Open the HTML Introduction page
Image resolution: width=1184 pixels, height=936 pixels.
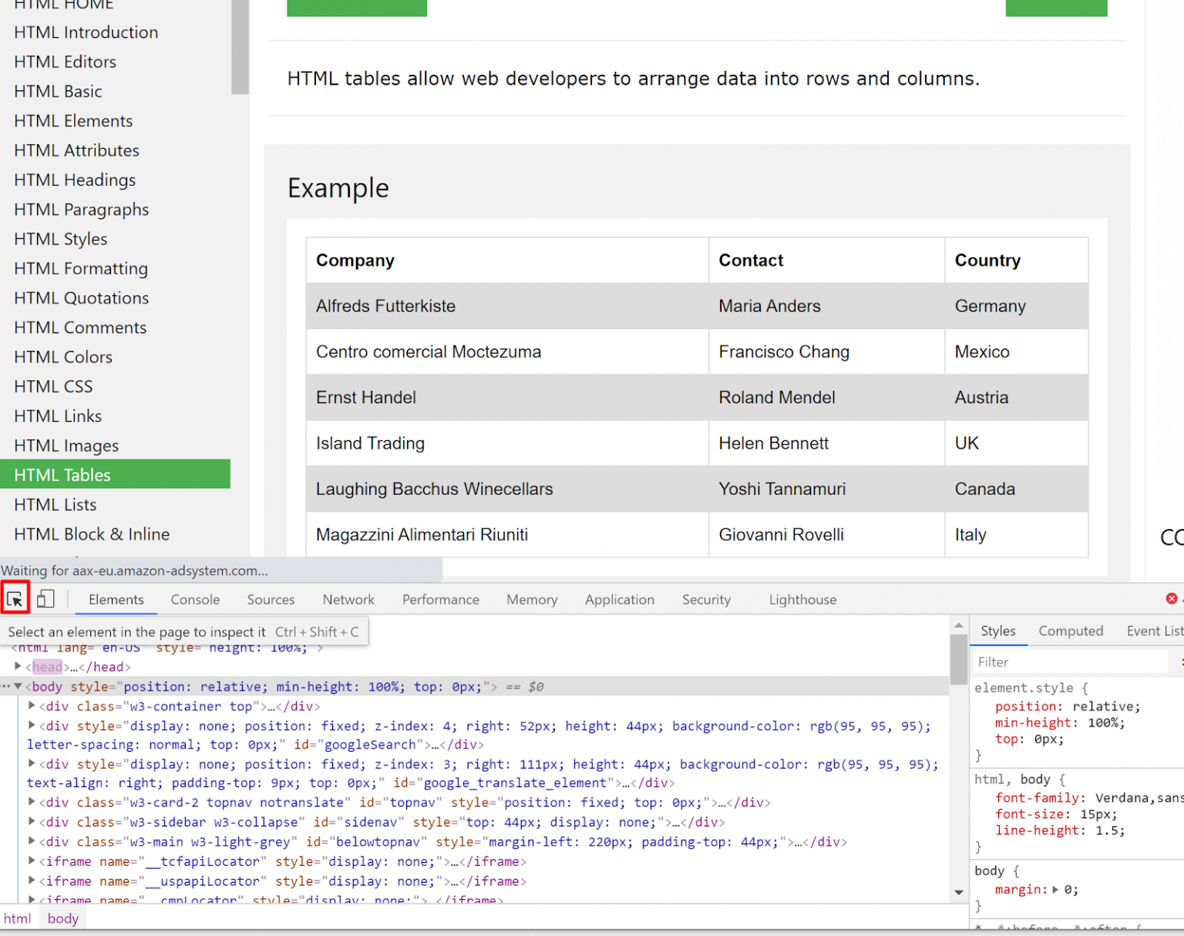[86, 32]
